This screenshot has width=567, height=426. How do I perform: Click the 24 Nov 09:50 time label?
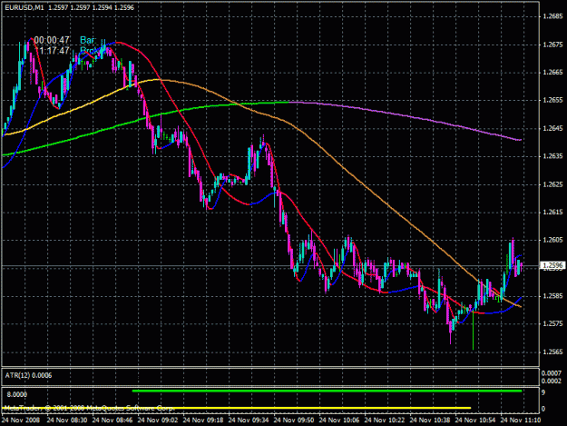pos(294,421)
